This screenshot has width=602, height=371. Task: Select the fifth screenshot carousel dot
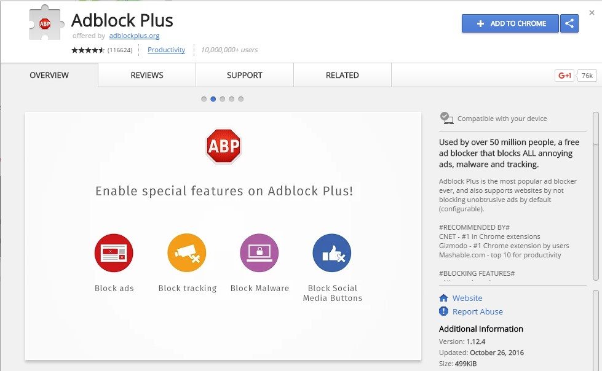(x=240, y=99)
